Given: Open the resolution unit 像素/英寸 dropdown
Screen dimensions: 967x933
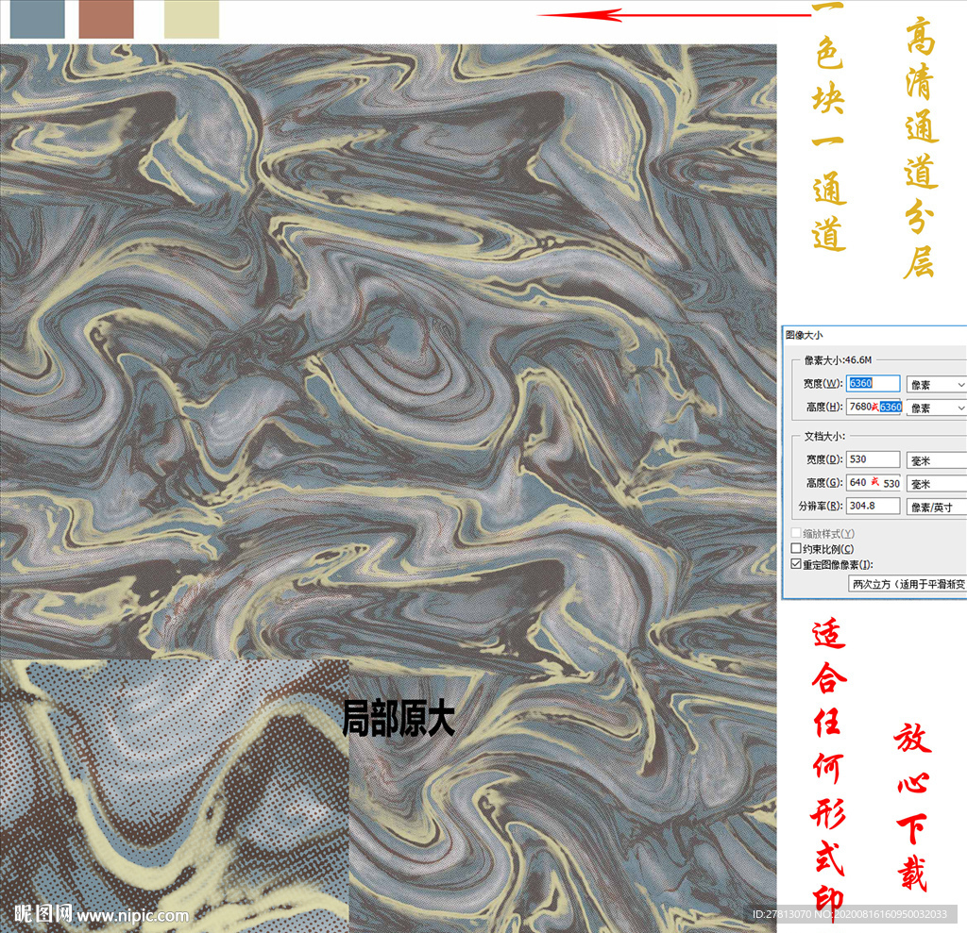Looking at the screenshot, I should [x=936, y=508].
